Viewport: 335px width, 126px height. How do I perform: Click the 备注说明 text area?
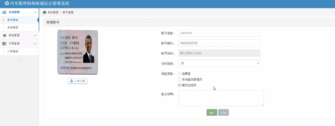tap(221, 98)
